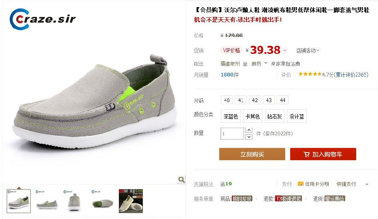
Task: Click the Craze.sir brand logo
Action: 43,19
